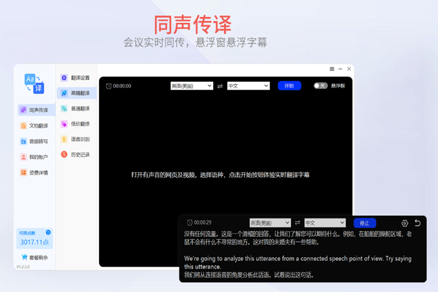The height and width of the screenshot is (292, 438).
Task: Click the floating window return arrow
Action: tap(418, 223)
